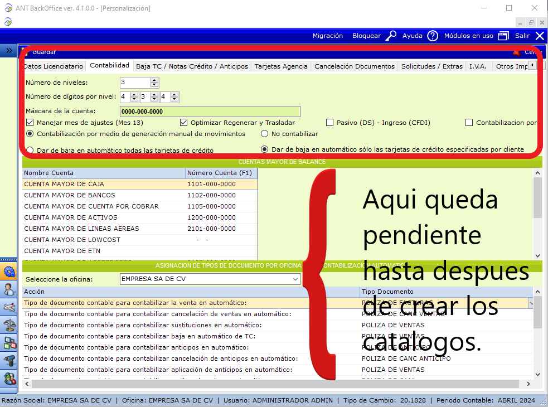548x407 pixels.
Task: Expand the left sidebar with double chevron
Action: point(9,50)
